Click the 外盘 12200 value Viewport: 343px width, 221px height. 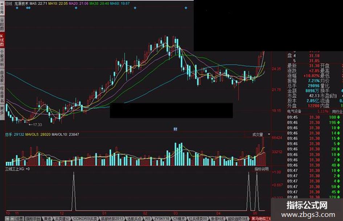[314, 106]
